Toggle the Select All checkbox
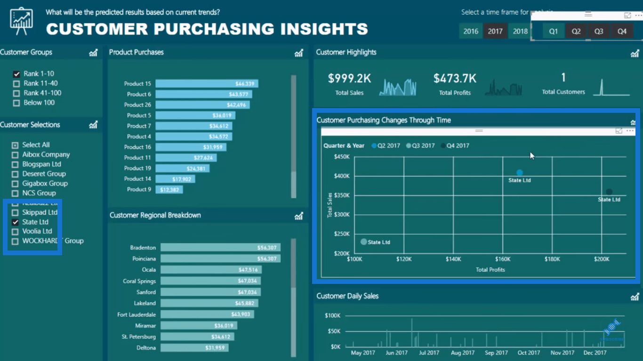Image resolution: width=643 pixels, height=361 pixels. pos(15,145)
